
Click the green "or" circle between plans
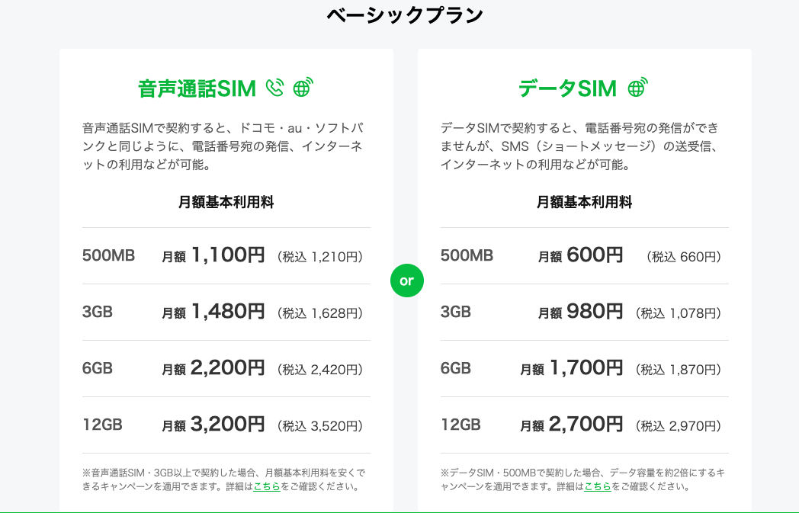(x=406, y=281)
